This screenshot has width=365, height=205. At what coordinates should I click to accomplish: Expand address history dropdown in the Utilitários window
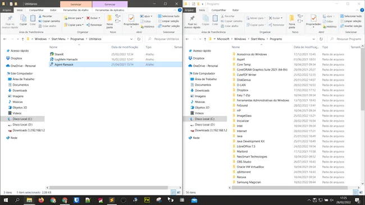[x=131, y=39]
